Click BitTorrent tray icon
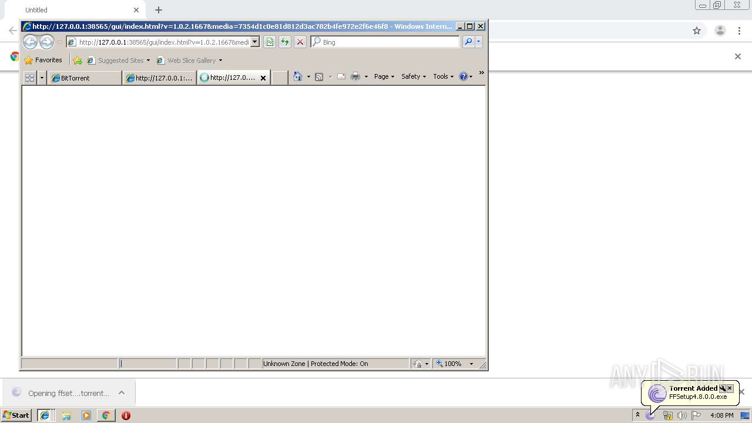752x423 pixels. [650, 415]
